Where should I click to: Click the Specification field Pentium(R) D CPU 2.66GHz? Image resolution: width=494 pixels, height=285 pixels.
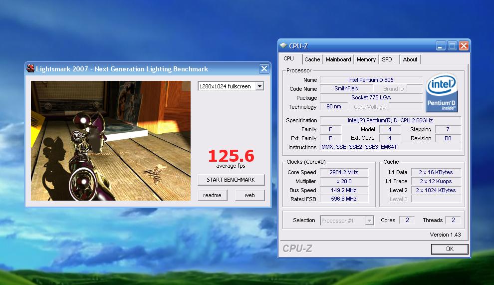[x=390, y=120]
